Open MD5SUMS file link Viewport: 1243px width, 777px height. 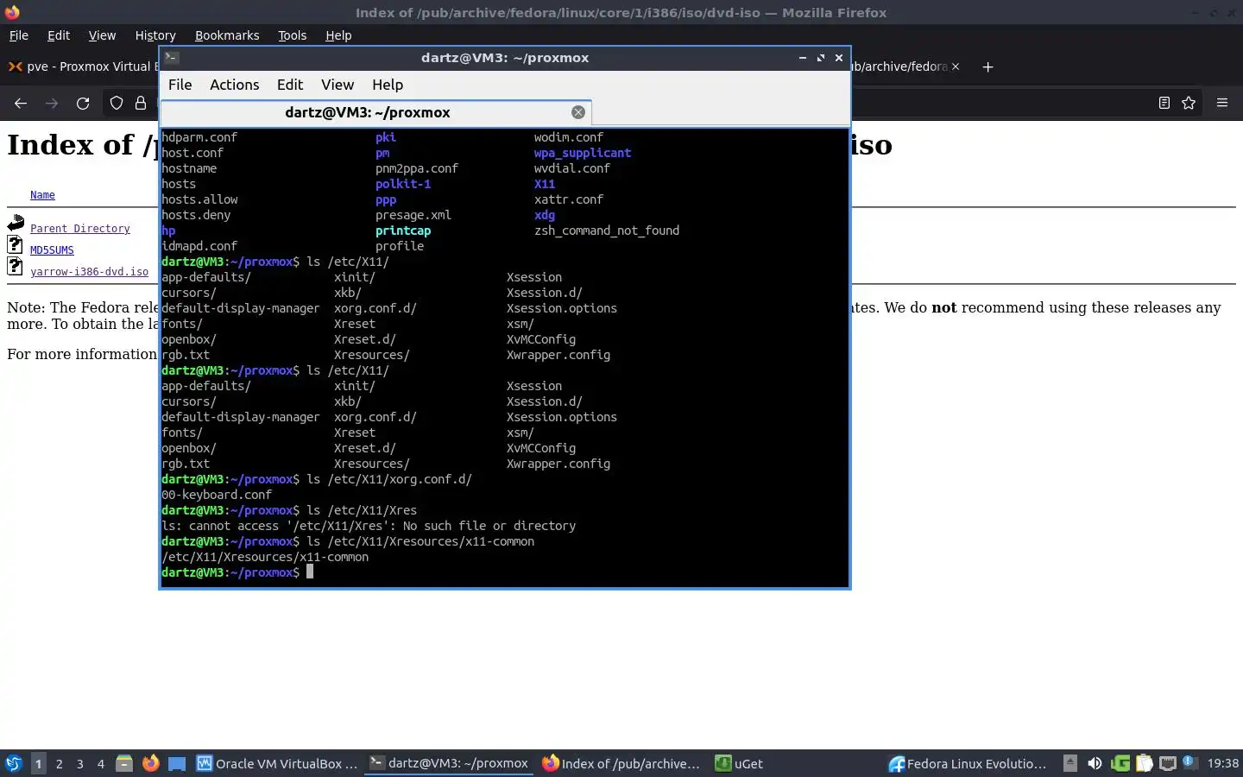[x=52, y=250]
